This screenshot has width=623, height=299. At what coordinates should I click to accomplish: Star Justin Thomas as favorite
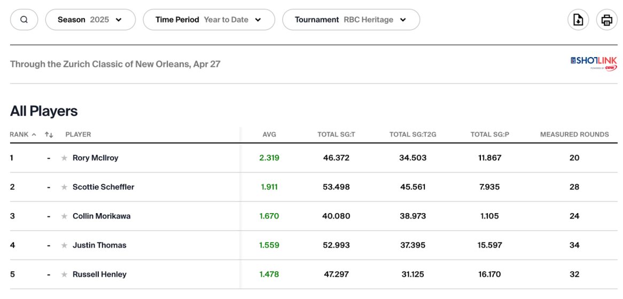point(64,246)
